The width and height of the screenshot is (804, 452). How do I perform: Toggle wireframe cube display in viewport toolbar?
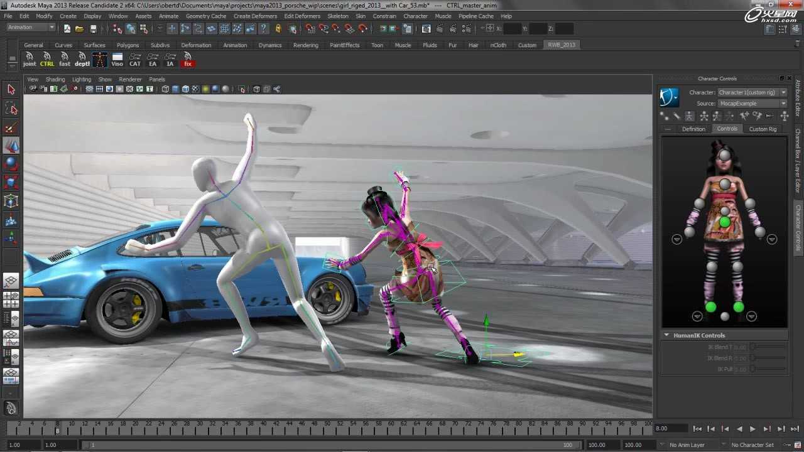tap(165, 89)
